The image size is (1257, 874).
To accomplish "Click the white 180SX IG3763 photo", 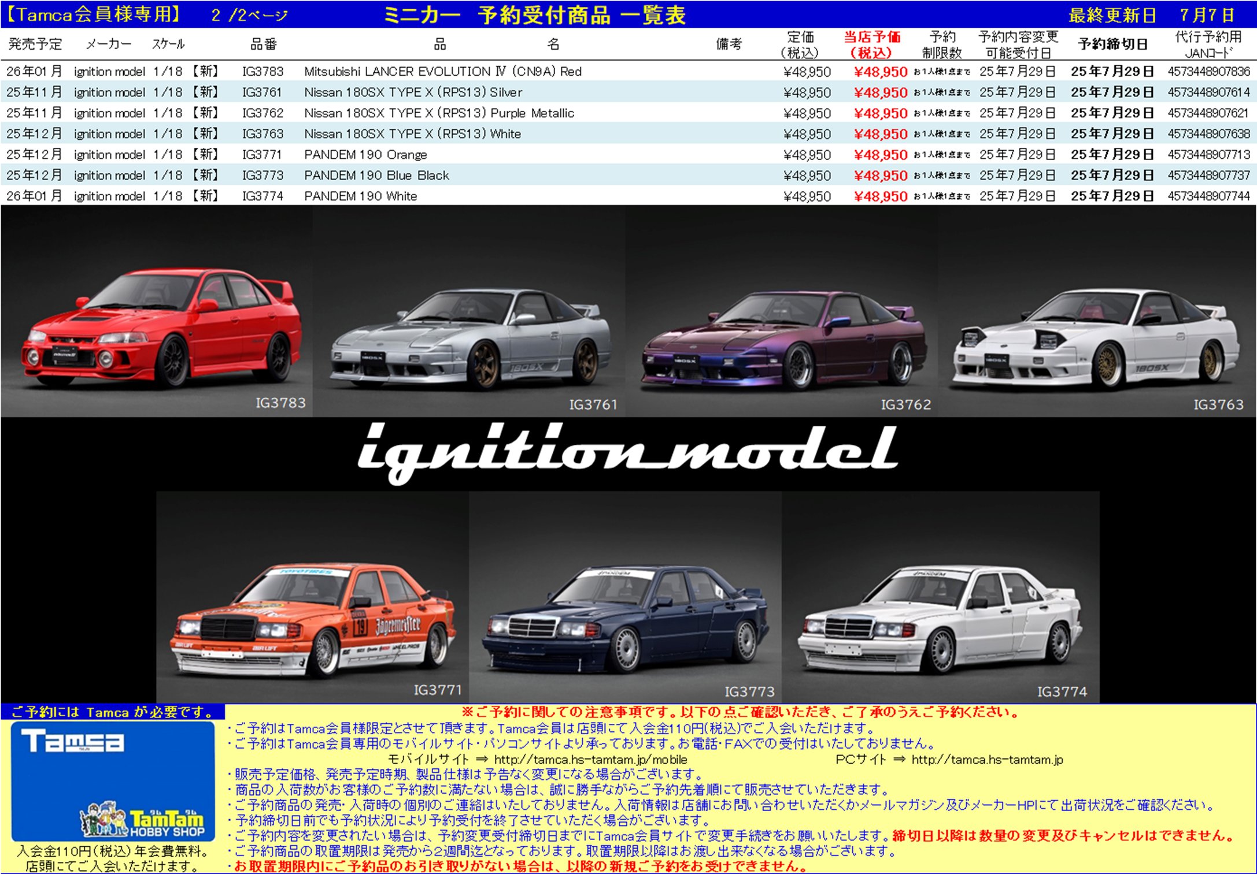I will click(1097, 311).
